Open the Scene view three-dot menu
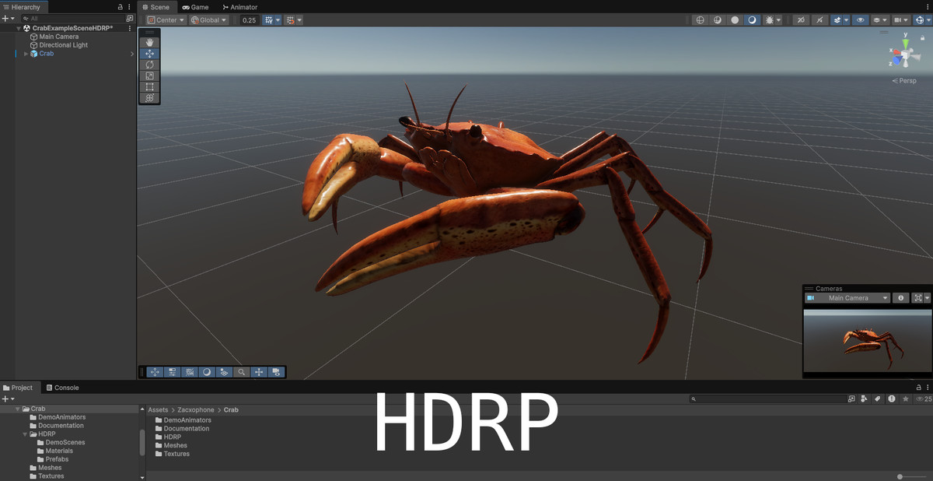The width and height of the screenshot is (933, 481). click(x=926, y=7)
